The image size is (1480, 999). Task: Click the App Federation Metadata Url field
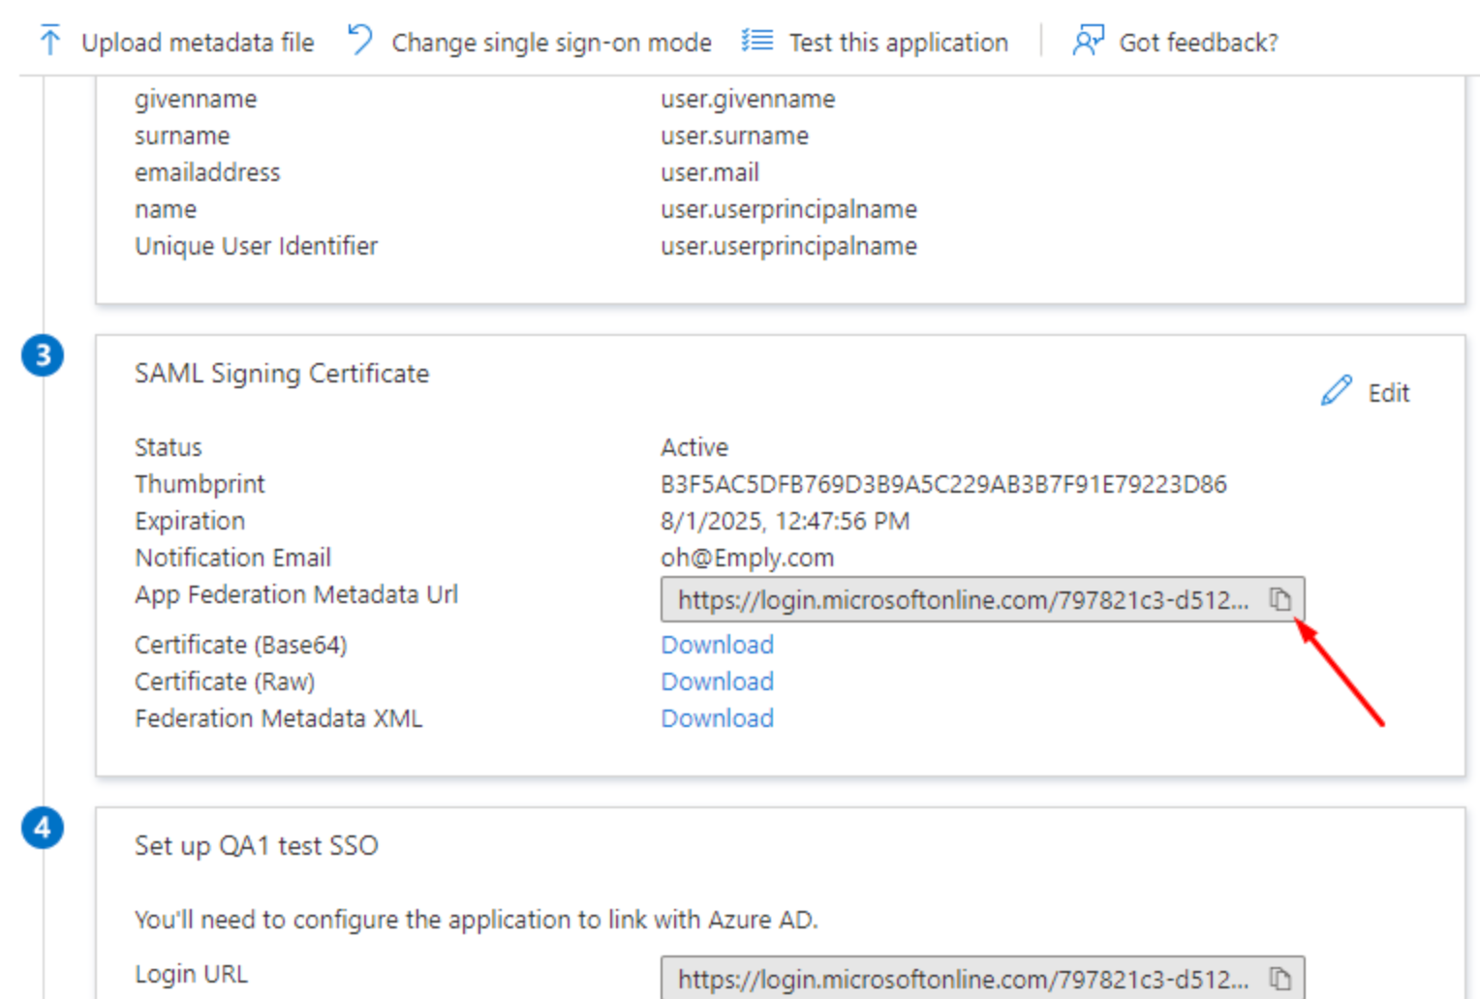pos(963,600)
